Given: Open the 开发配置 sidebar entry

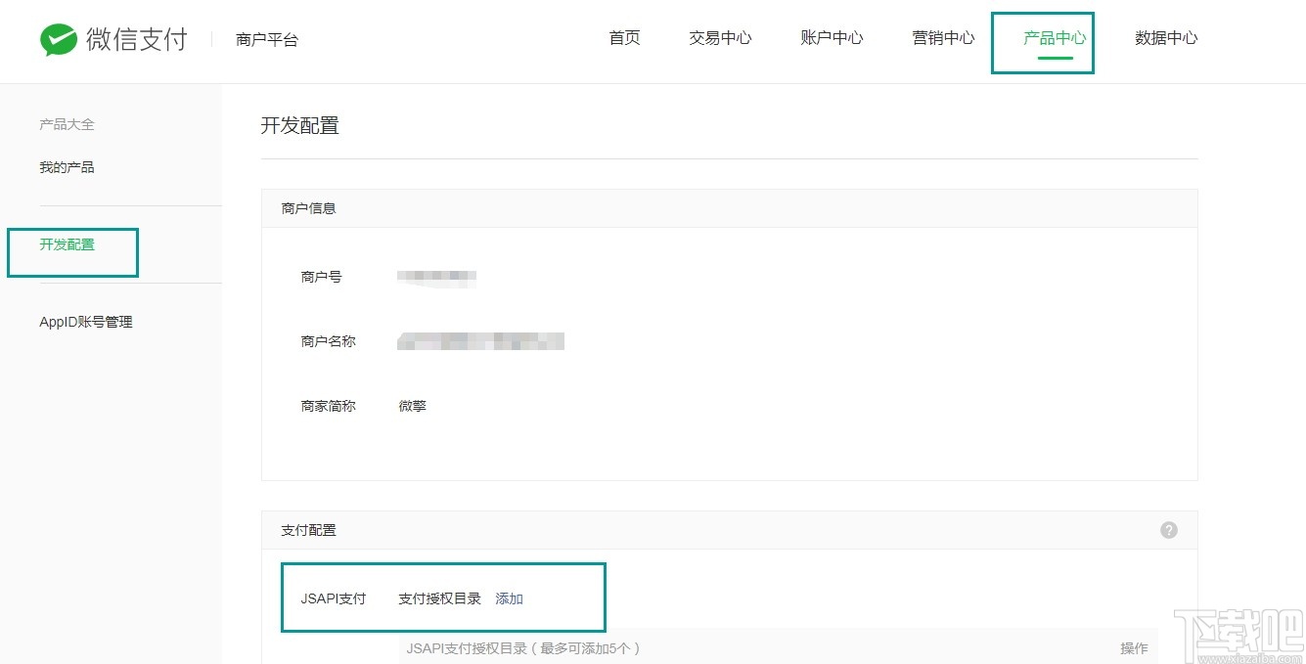Looking at the screenshot, I should click(67, 246).
